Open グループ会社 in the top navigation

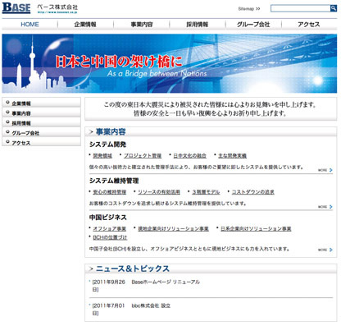[x=253, y=25]
